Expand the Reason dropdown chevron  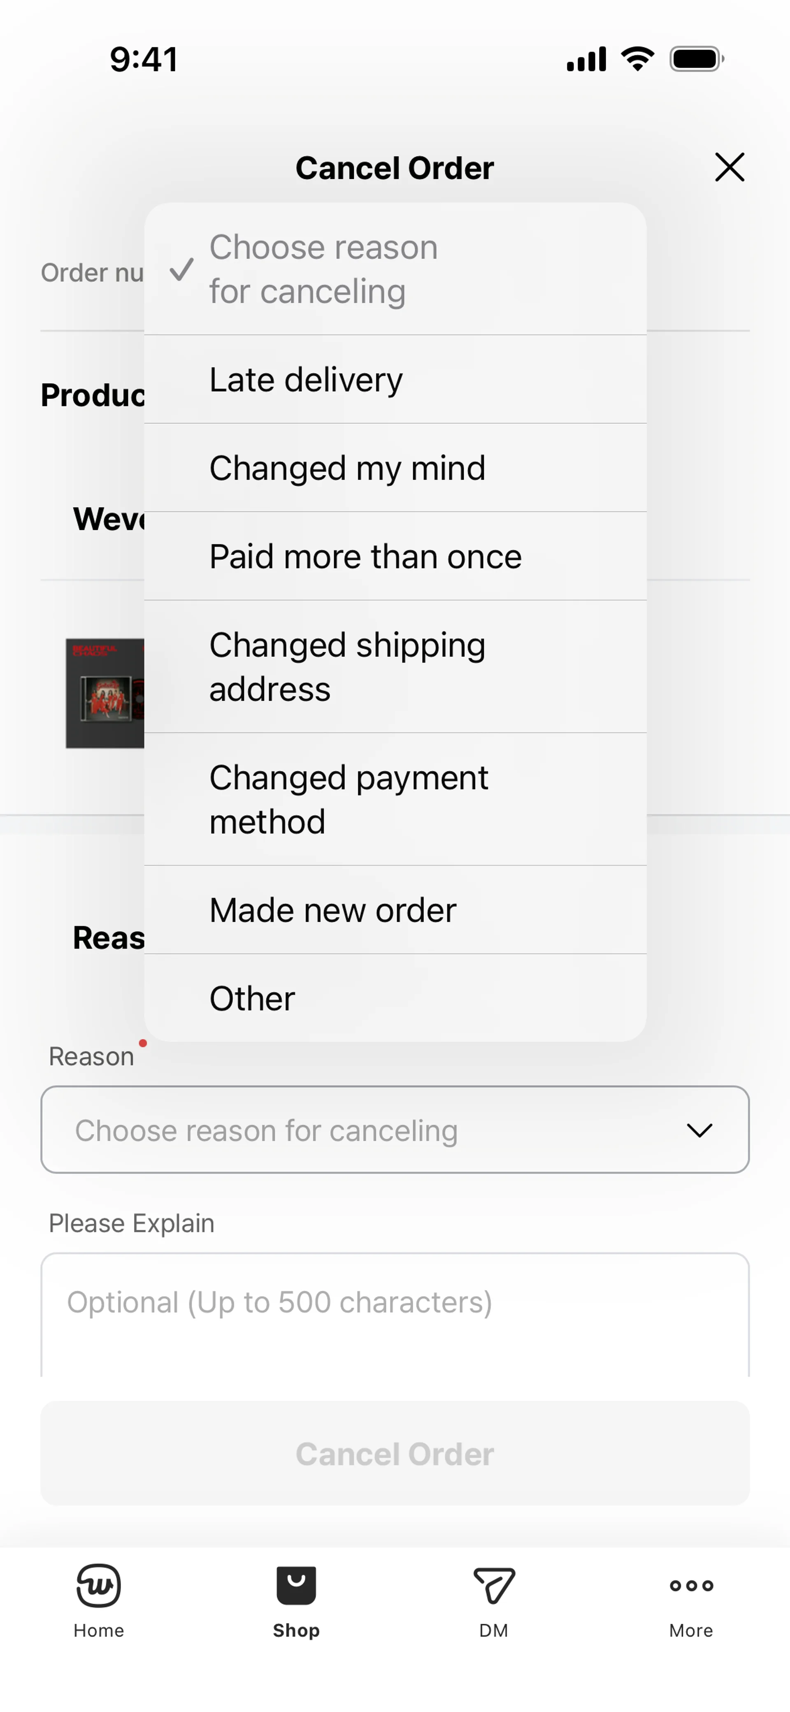pyautogui.click(x=699, y=1130)
